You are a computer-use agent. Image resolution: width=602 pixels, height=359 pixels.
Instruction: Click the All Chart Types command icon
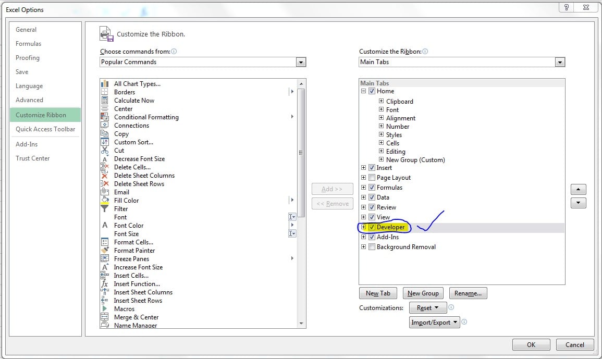[x=104, y=84]
